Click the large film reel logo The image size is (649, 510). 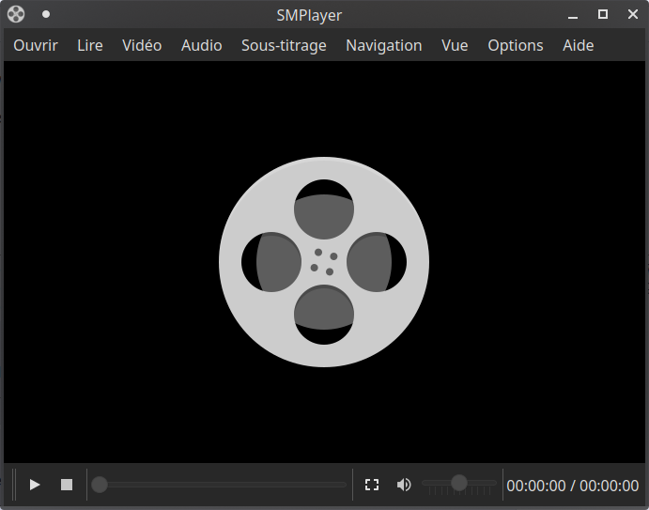[x=324, y=262]
